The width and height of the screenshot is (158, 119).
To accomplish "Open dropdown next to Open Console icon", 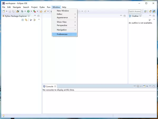I will [x=147, y=86].
